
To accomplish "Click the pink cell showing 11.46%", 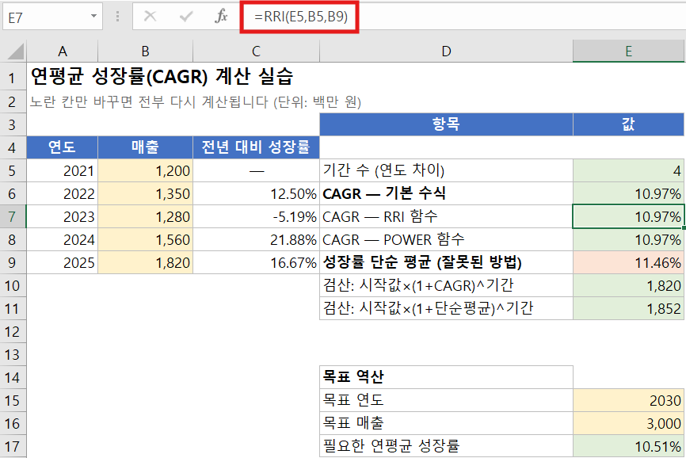I will pos(628,262).
